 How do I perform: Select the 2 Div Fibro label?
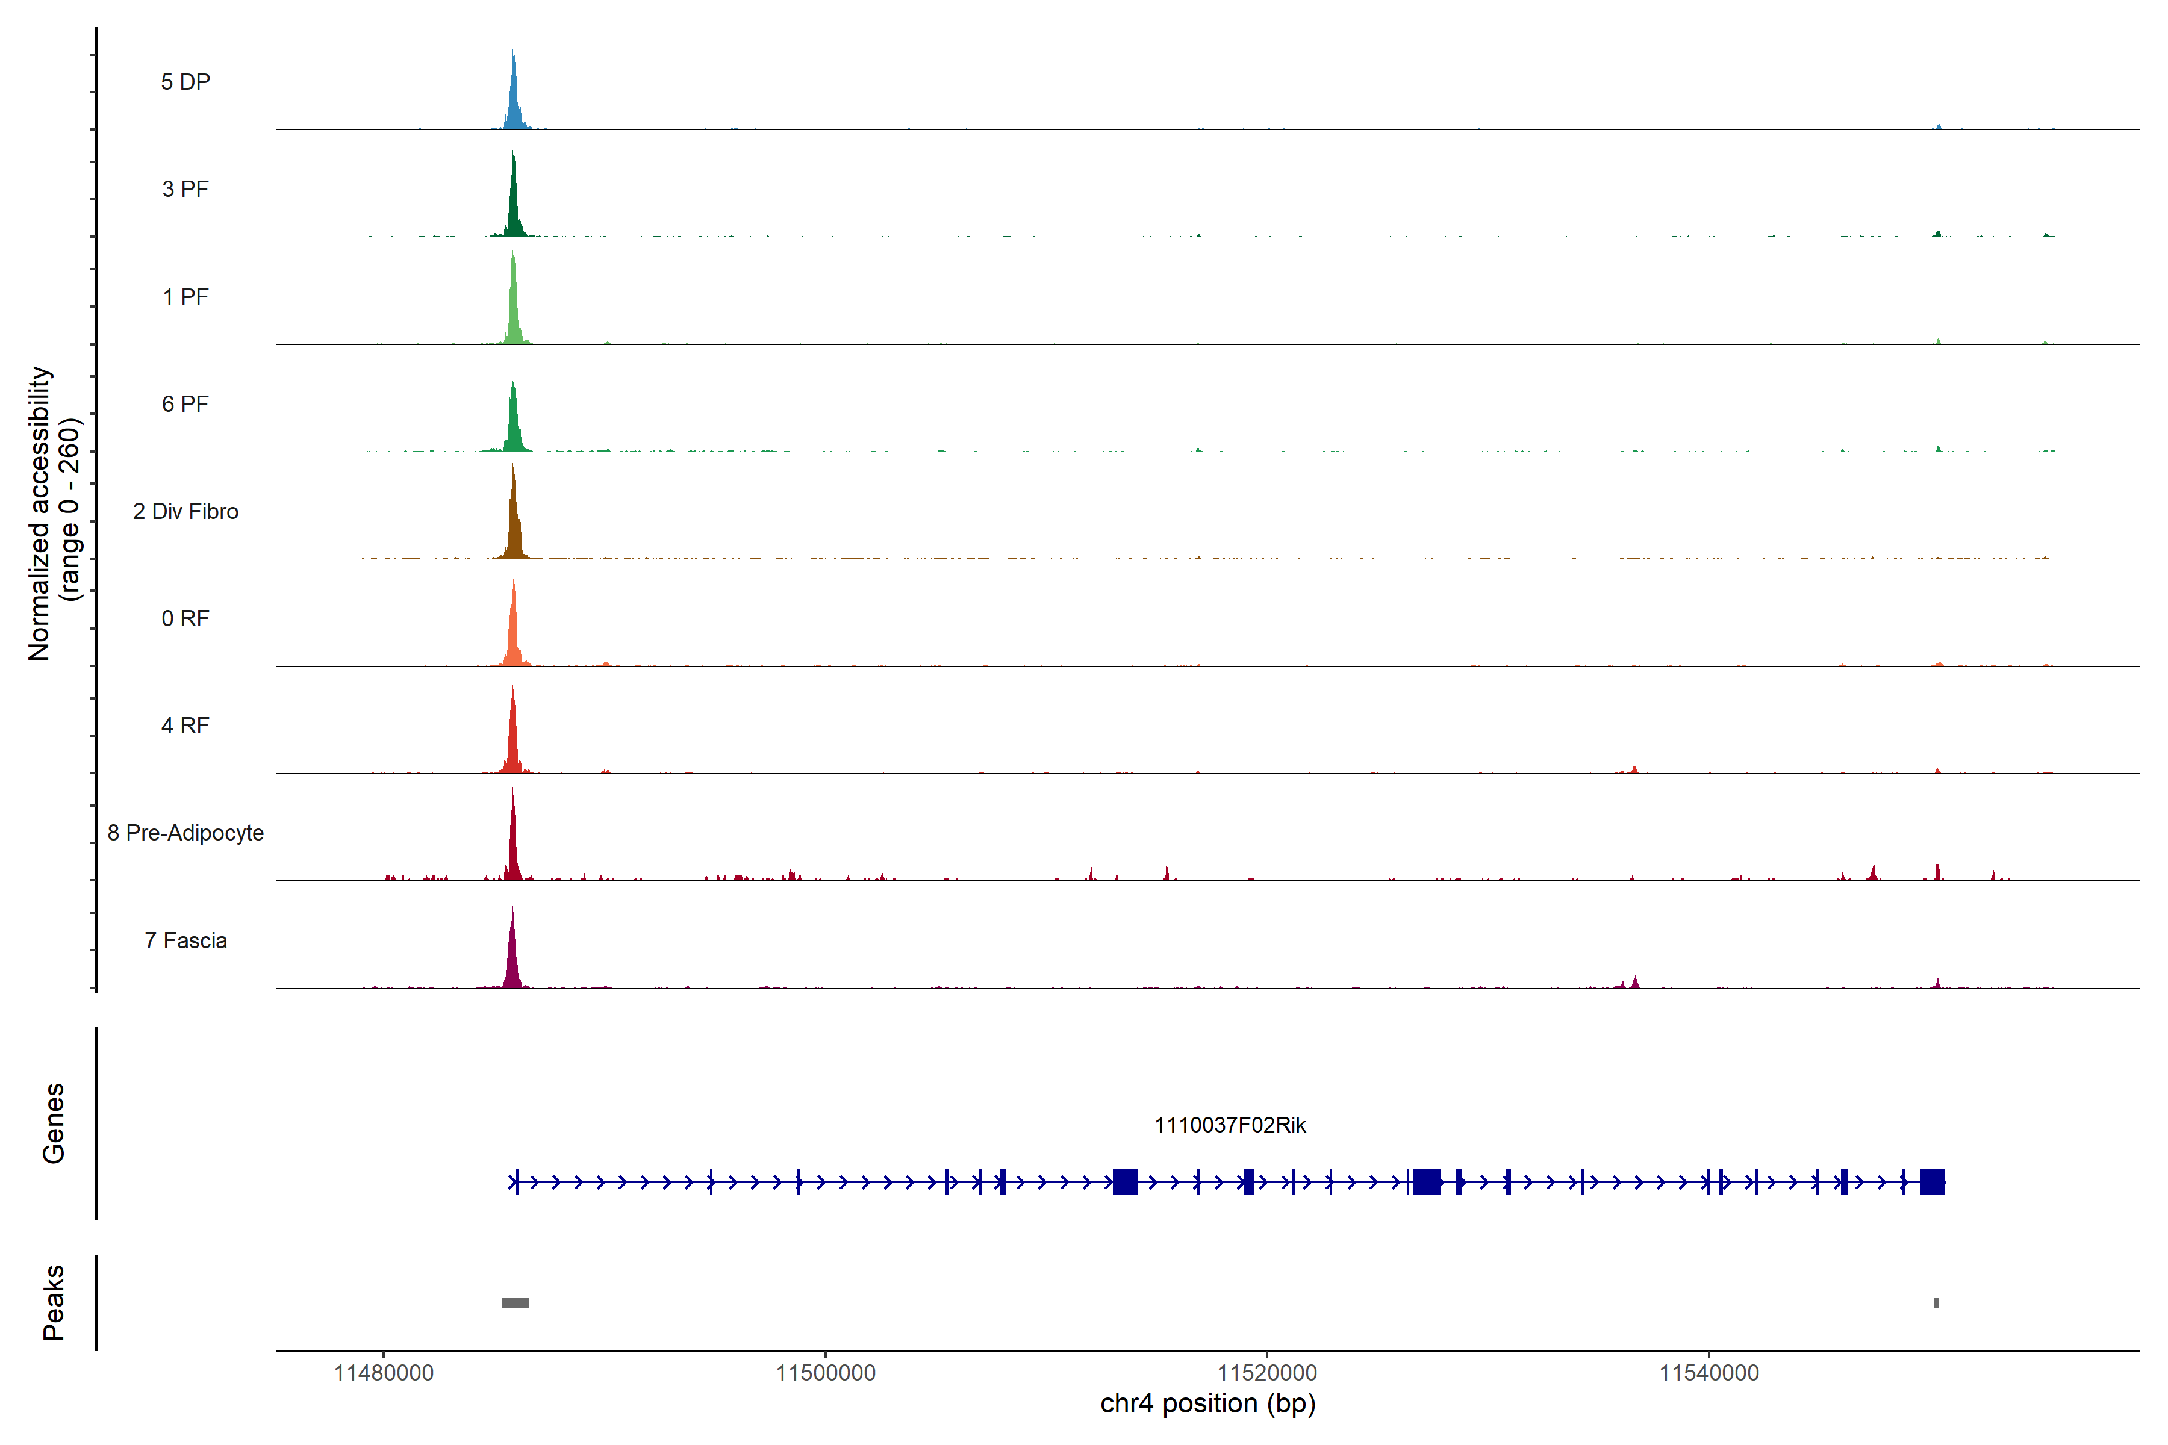click(185, 511)
